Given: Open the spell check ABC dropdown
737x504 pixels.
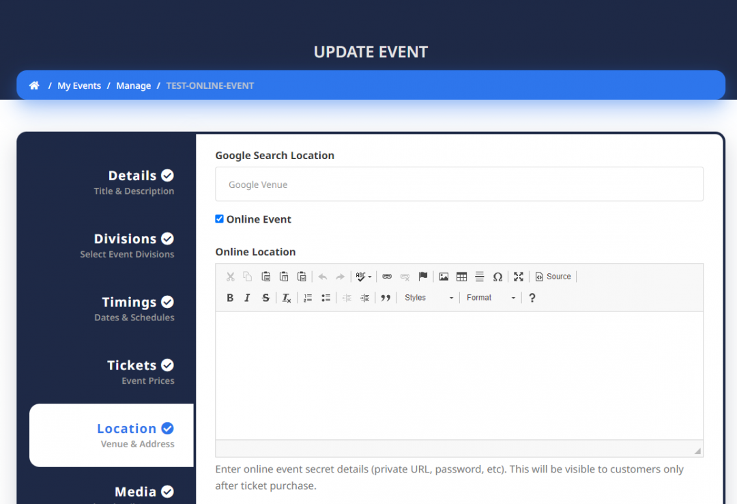Looking at the screenshot, I should pyautogui.click(x=363, y=277).
